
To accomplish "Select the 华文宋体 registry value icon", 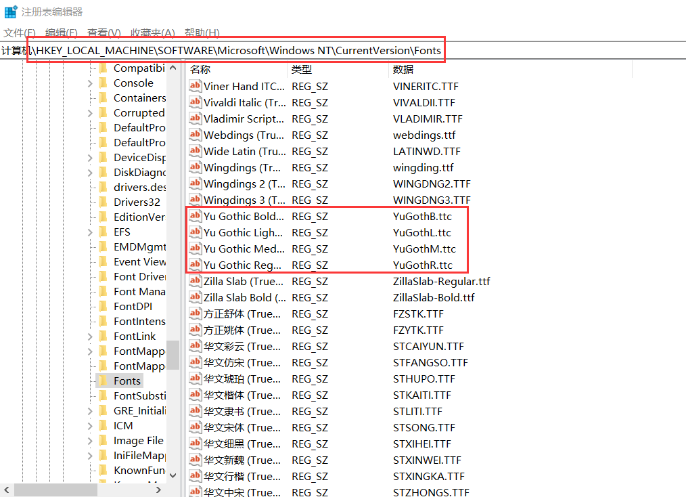I will pyautogui.click(x=195, y=427).
